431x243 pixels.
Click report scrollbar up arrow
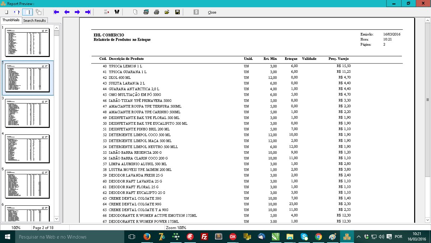[427, 20]
